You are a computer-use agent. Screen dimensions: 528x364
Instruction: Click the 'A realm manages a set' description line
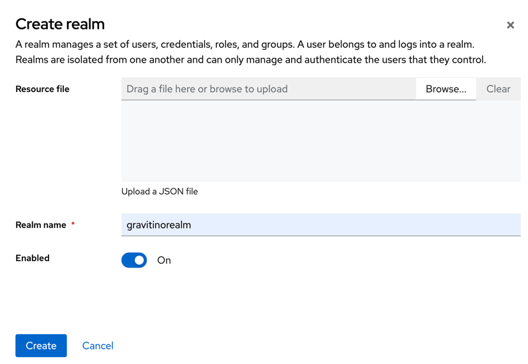click(x=245, y=45)
